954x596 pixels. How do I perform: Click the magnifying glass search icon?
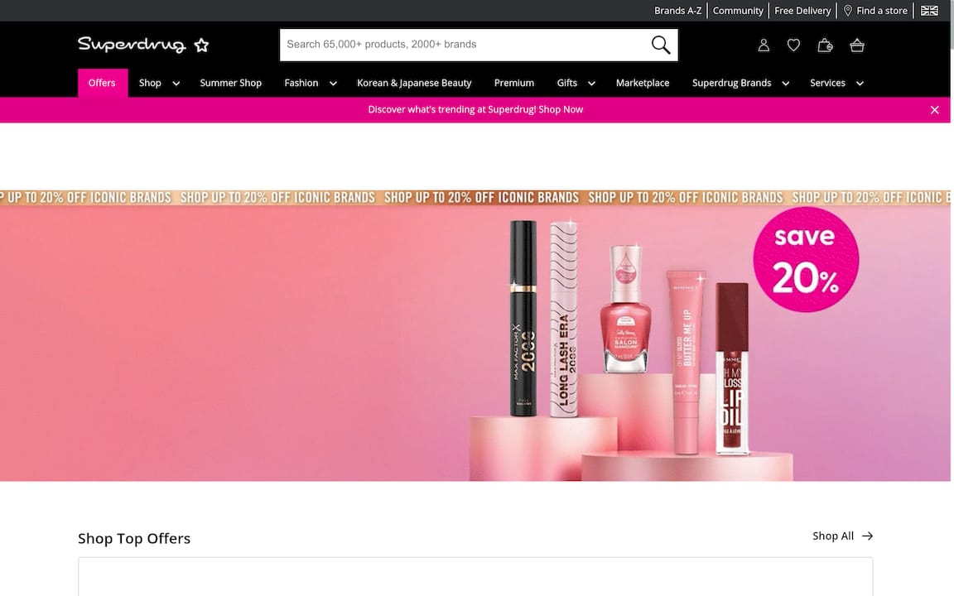point(661,45)
